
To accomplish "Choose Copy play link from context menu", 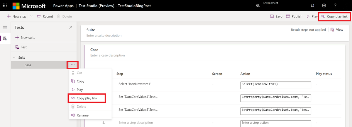I will coord(87,98).
